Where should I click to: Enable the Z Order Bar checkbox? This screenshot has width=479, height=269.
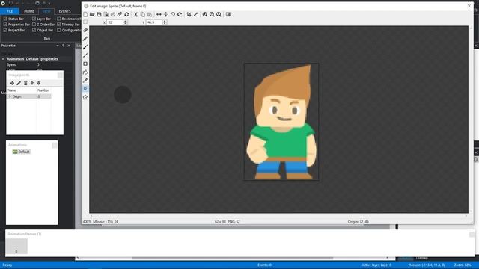tap(34, 25)
